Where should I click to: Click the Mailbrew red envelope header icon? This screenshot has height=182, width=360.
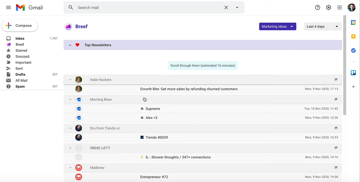pos(78,167)
